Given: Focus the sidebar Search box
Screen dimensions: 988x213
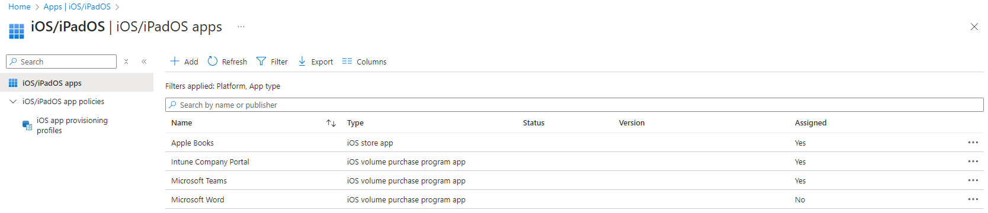Looking at the screenshot, I should click(x=61, y=62).
